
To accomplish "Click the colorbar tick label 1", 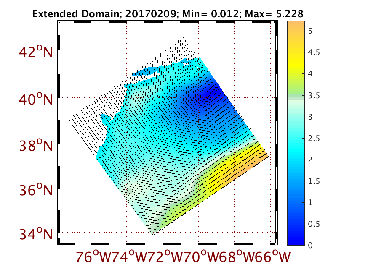I will click(310, 202).
